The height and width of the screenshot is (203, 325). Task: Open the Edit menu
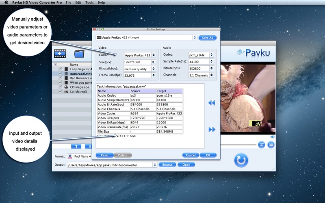click(x=78, y=2)
